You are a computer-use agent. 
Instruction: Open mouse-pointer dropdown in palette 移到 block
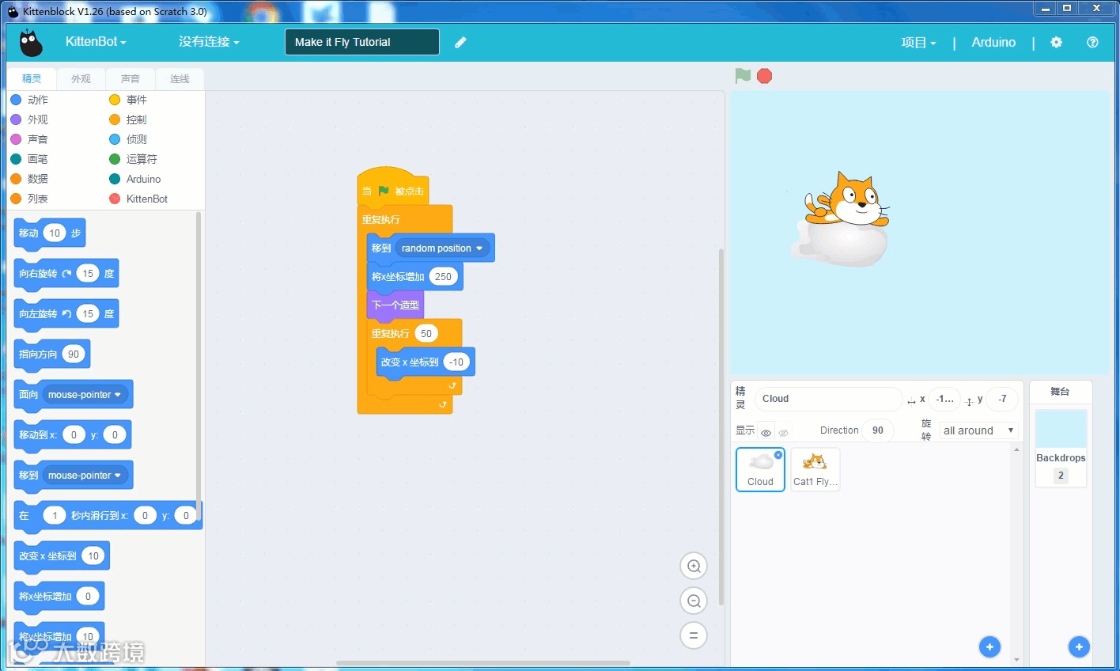[85, 476]
